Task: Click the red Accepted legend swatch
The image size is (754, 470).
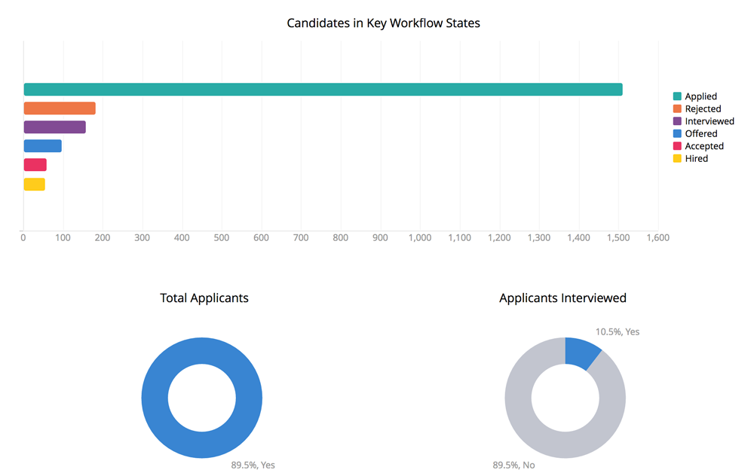Action: pyautogui.click(x=677, y=146)
